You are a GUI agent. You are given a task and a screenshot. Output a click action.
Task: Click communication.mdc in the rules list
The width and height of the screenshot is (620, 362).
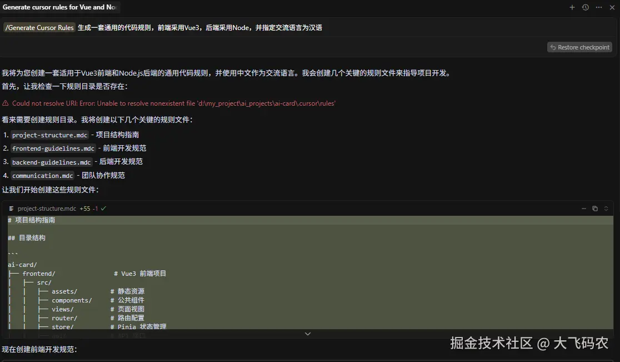[x=42, y=176]
